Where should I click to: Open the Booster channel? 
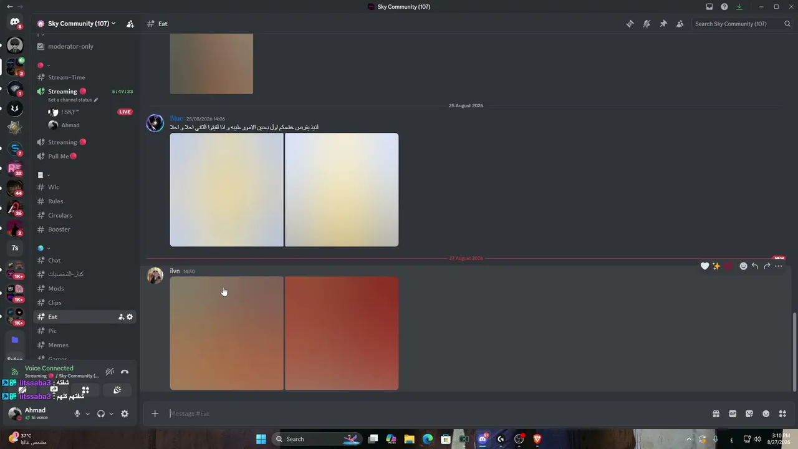(x=85, y=229)
